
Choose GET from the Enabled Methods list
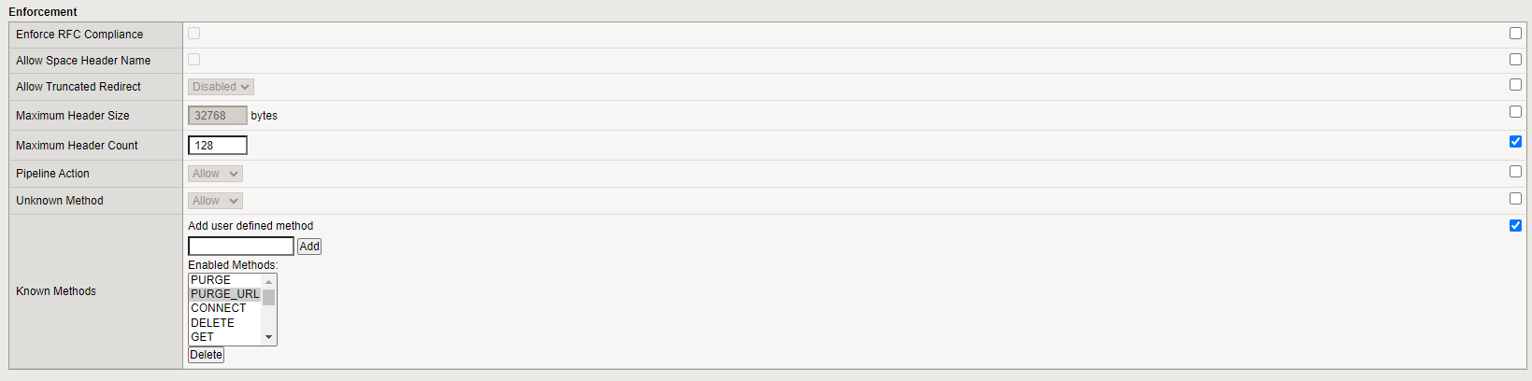203,337
